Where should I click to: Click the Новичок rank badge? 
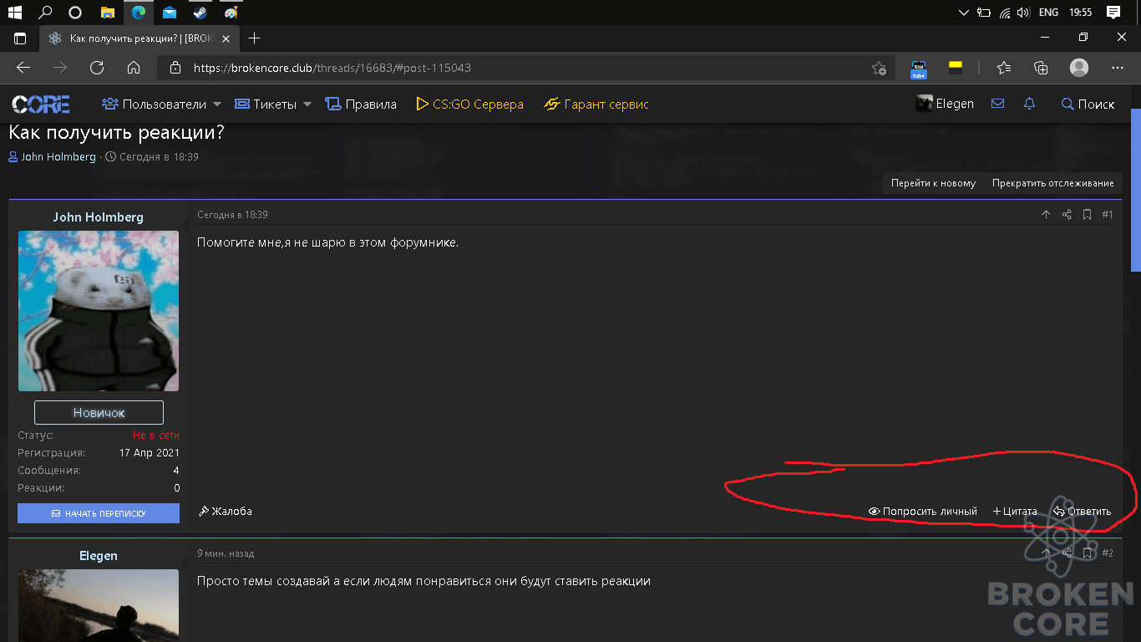click(99, 412)
